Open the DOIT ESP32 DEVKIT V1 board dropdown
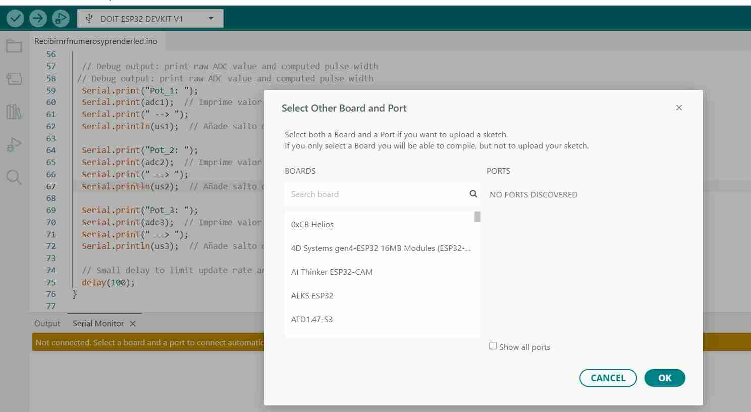This screenshot has width=751, height=412. click(x=149, y=18)
